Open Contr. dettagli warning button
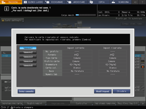The image size is (146, 109). coord(12,20)
